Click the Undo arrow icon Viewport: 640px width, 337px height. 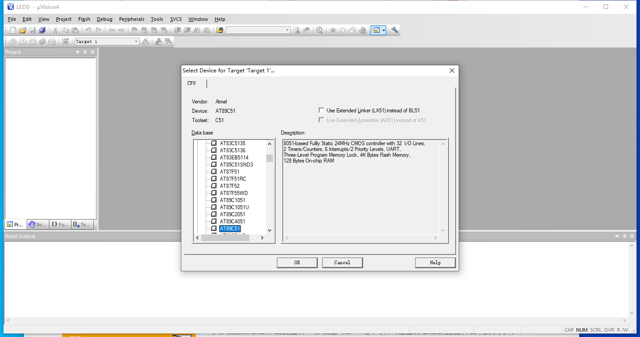click(88, 30)
